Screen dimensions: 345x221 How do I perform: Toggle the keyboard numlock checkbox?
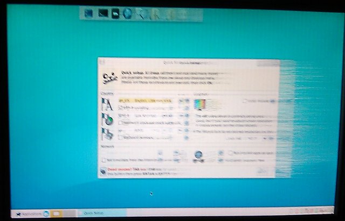(121, 137)
